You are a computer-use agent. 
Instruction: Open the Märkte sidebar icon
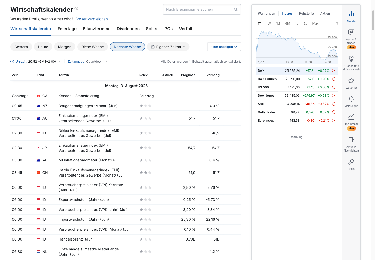click(x=351, y=14)
